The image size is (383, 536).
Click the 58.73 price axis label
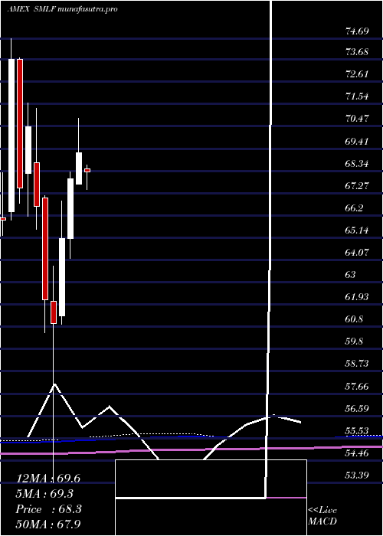[357, 364]
